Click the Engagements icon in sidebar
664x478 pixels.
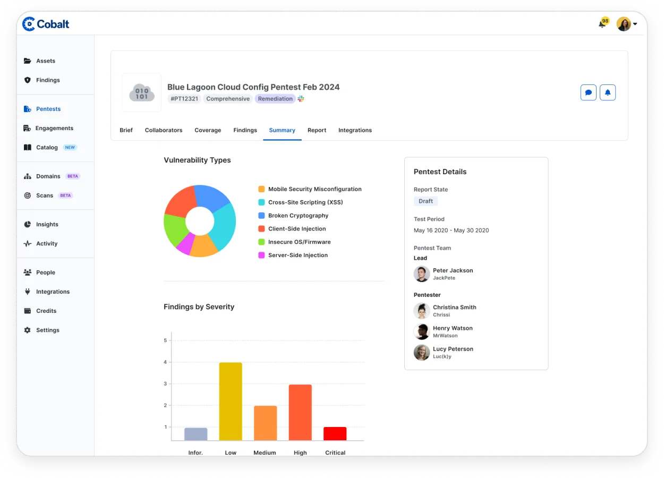pos(27,128)
